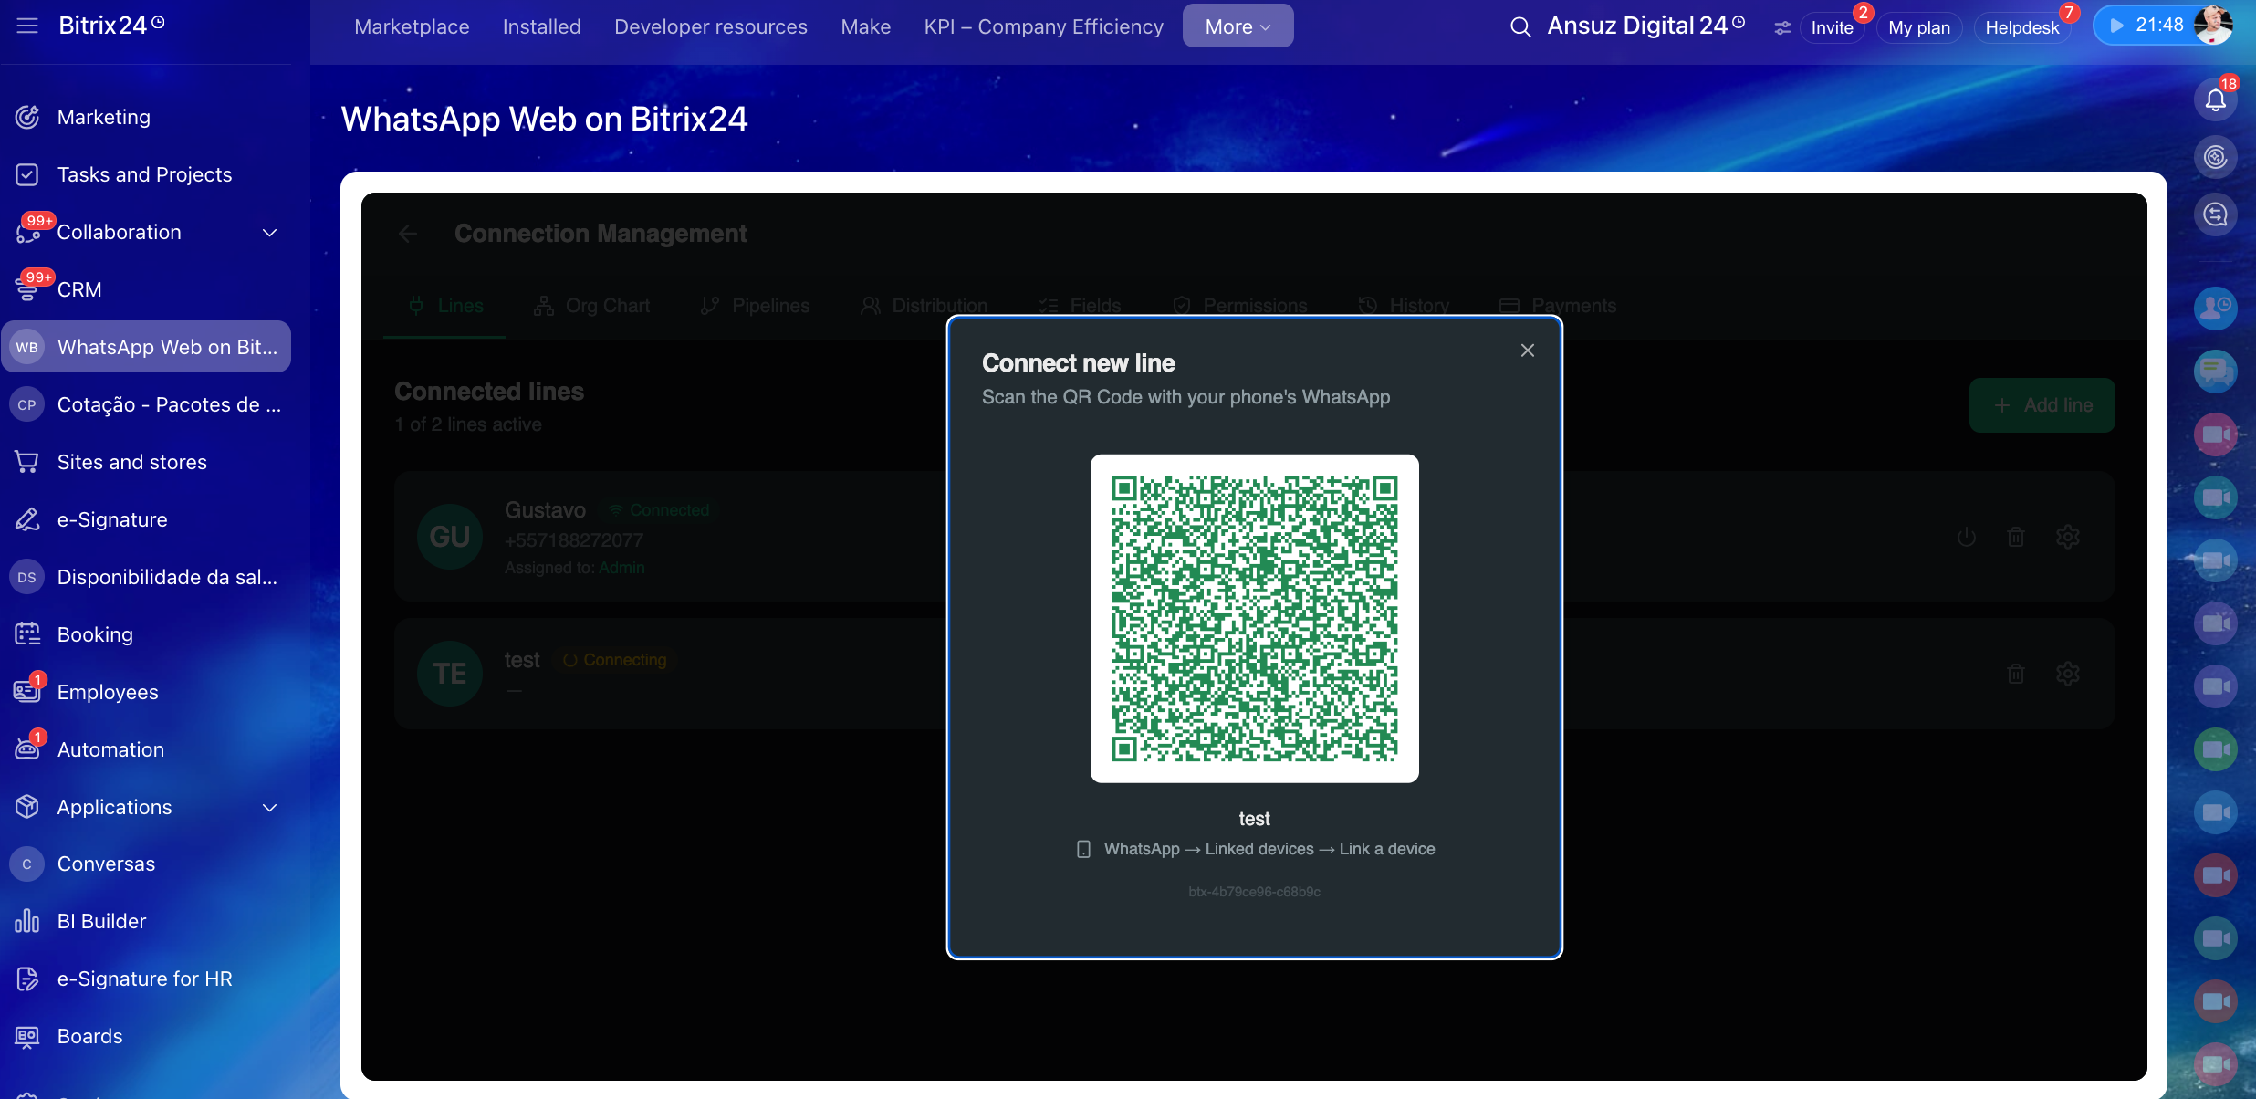The height and width of the screenshot is (1099, 2256).
Task: Click the GU avatar of Gustavo line
Action: (x=450, y=537)
